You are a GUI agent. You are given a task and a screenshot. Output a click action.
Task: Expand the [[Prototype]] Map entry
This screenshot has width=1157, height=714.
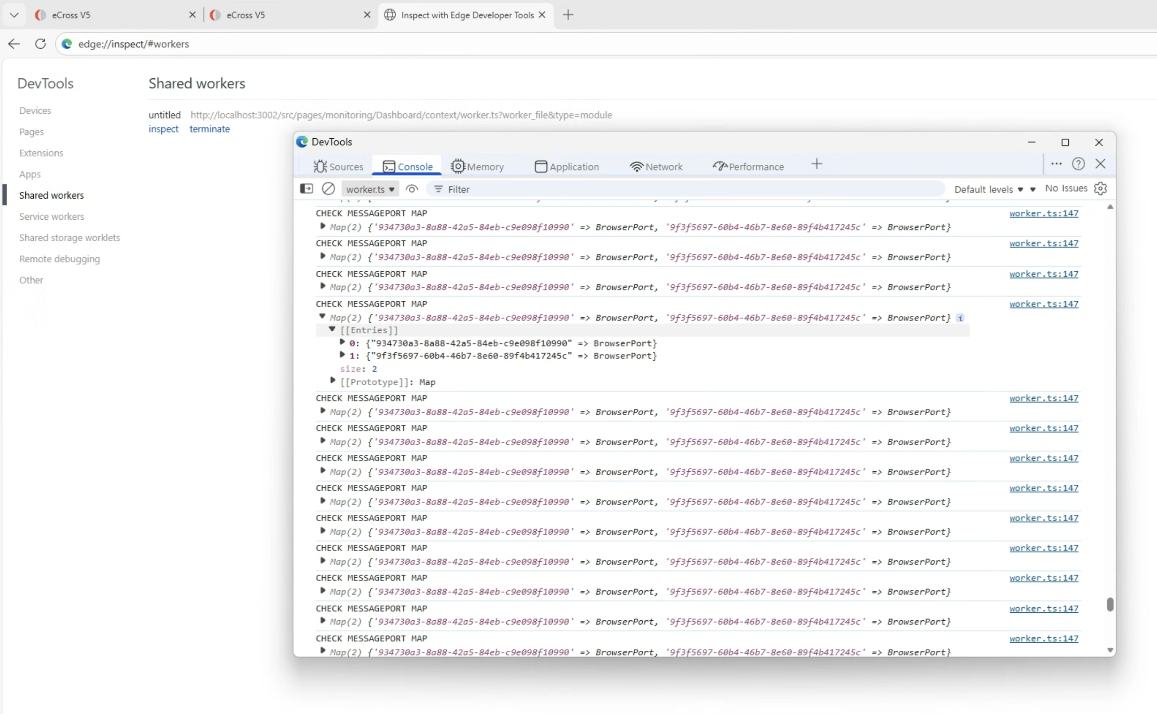point(333,380)
